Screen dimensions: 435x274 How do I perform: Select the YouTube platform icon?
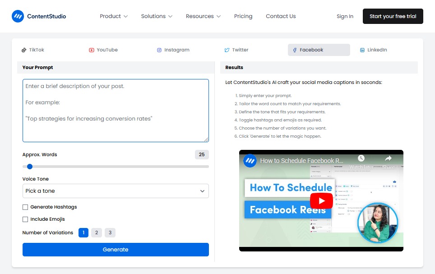(92, 50)
